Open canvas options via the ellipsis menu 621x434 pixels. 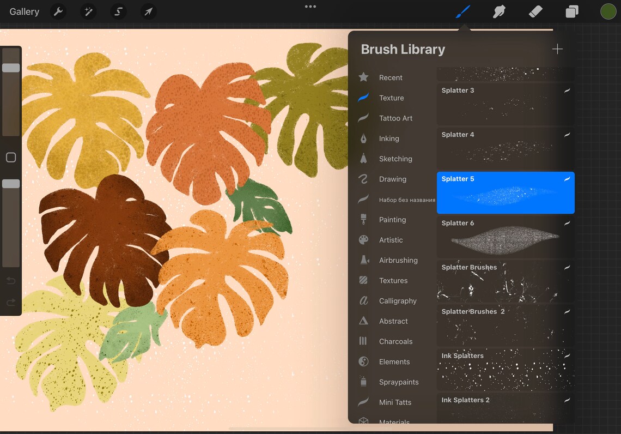pyautogui.click(x=310, y=7)
